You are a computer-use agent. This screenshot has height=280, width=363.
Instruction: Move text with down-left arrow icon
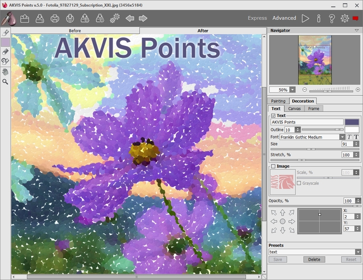[274, 230]
